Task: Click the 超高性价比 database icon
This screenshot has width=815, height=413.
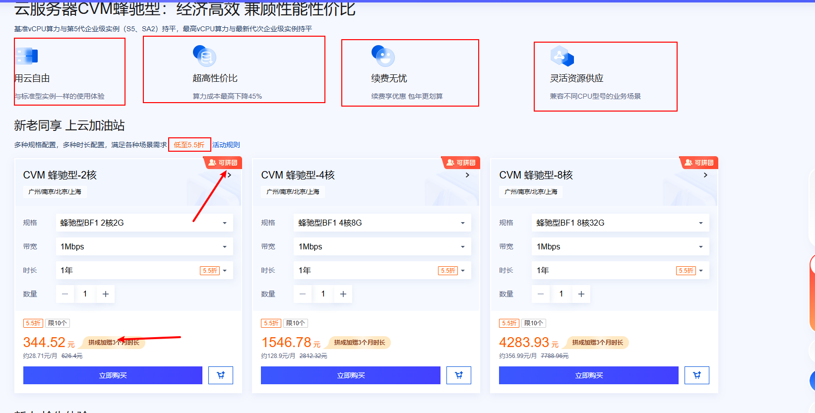Action: 204,56
